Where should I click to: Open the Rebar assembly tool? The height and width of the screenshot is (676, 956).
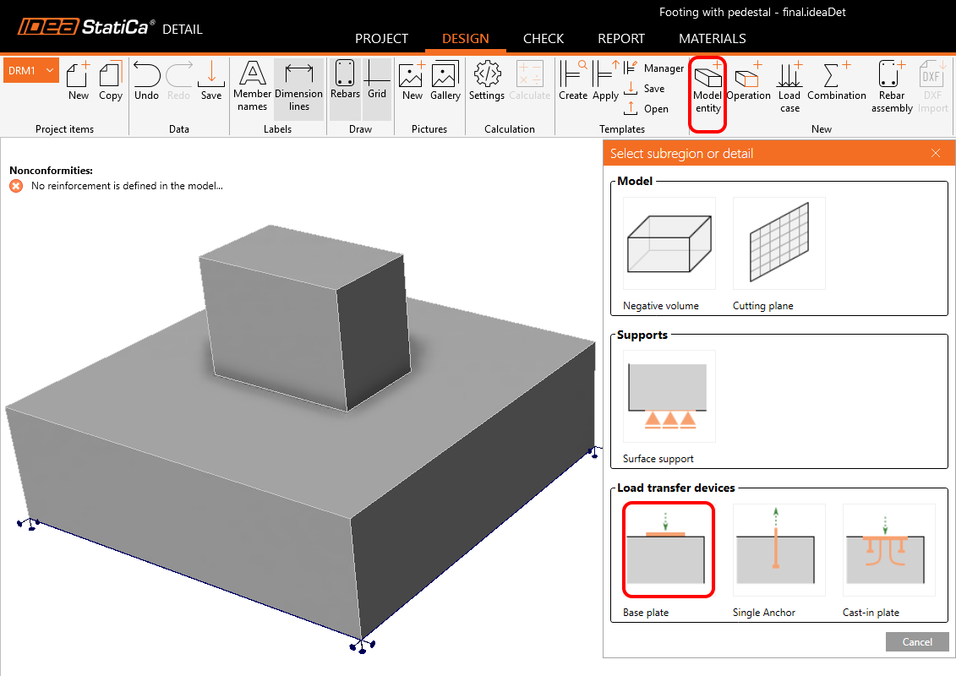coord(892,85)
